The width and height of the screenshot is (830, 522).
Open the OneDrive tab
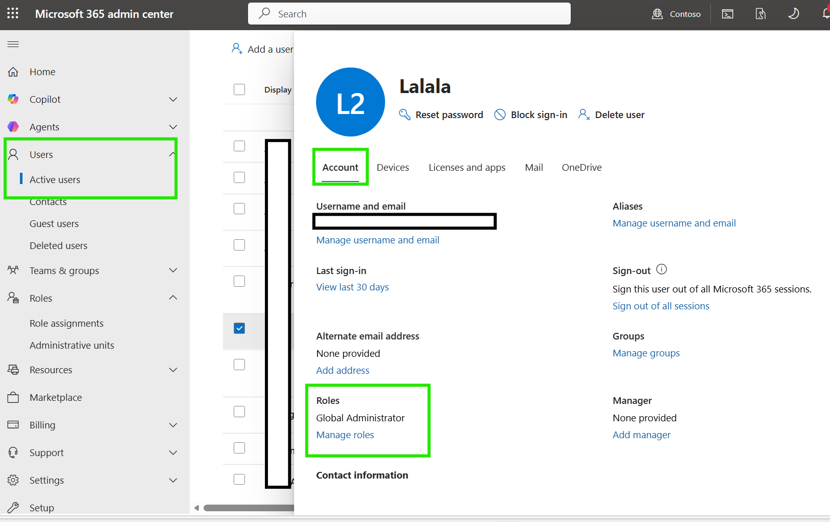click(x=582, y=168)
